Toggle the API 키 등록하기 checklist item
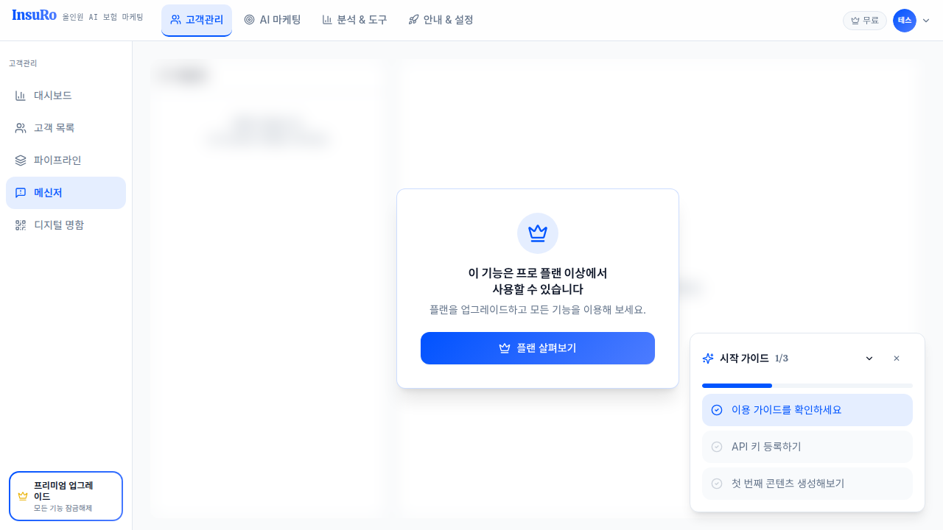 pos(807,447)
